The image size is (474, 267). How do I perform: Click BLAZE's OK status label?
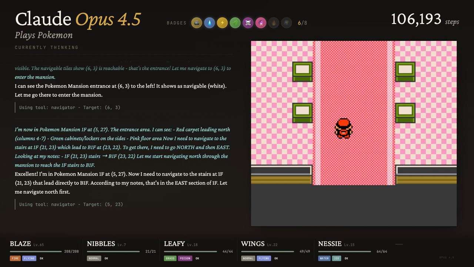pos(41,258)
